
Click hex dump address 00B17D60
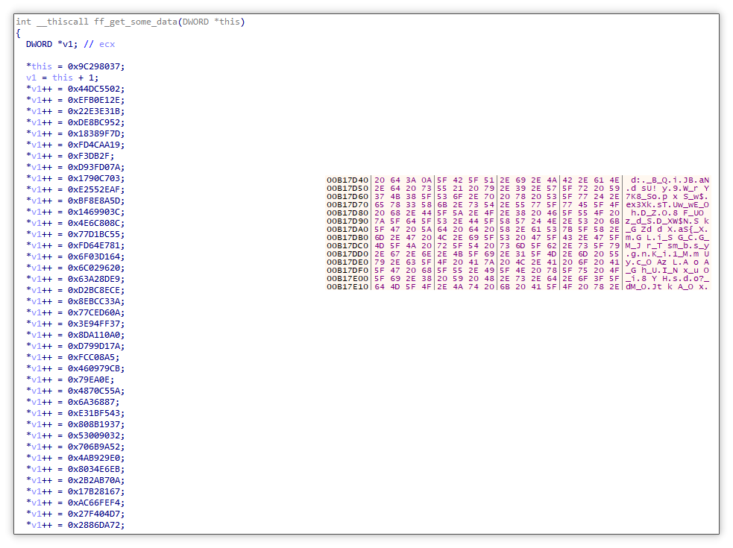347,196
